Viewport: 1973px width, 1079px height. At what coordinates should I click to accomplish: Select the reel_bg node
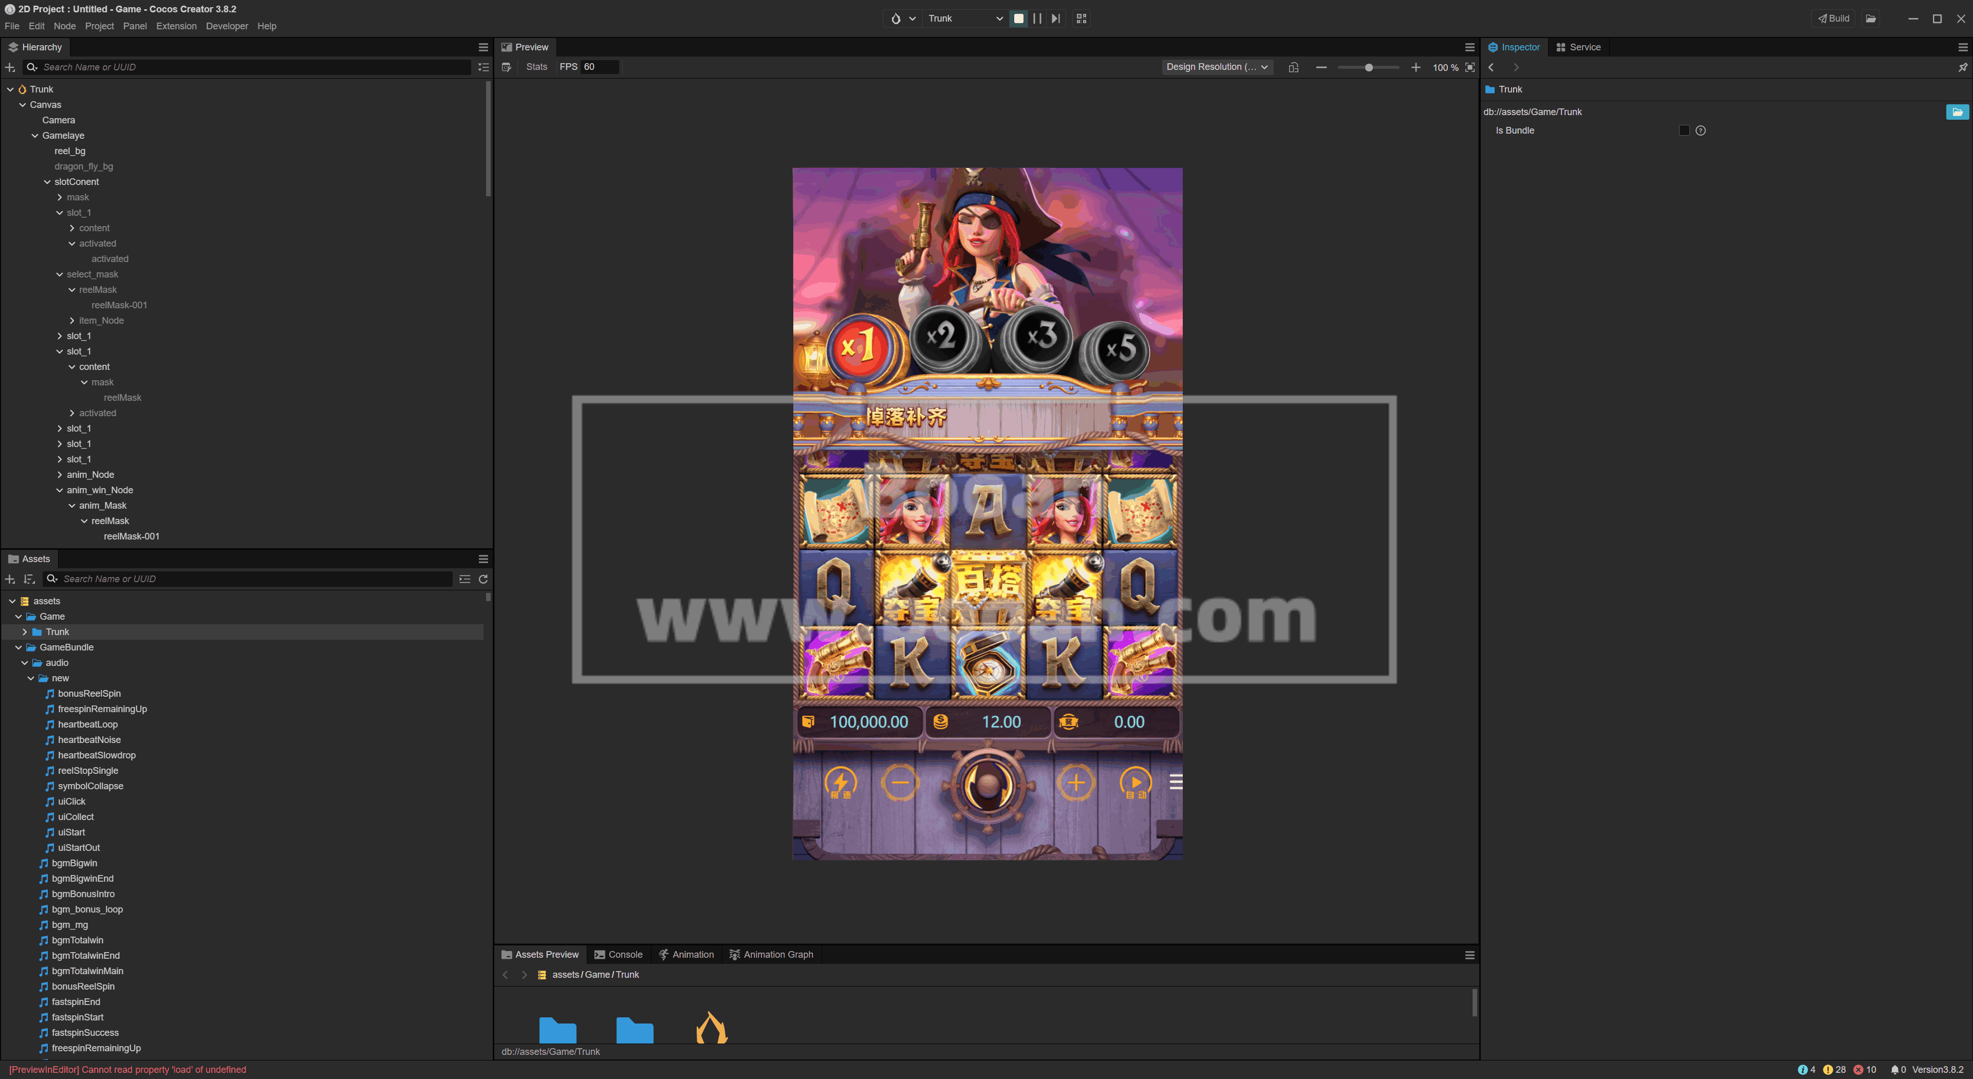(70, 151)
